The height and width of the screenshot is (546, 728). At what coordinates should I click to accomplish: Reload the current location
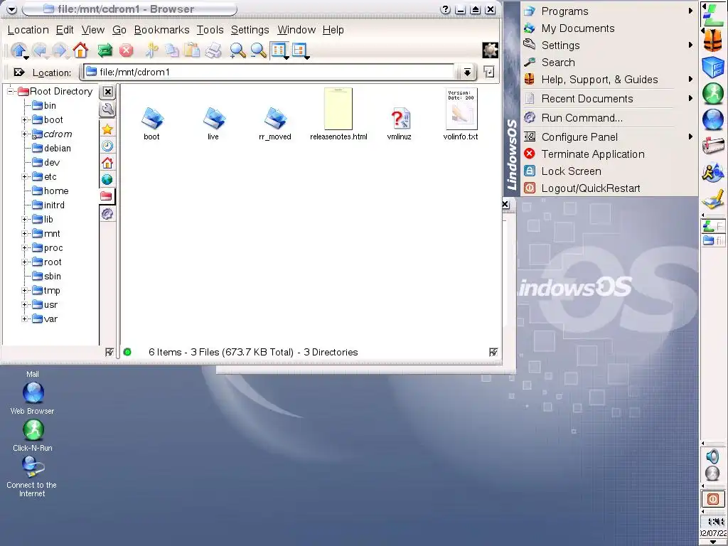point(105,50)
